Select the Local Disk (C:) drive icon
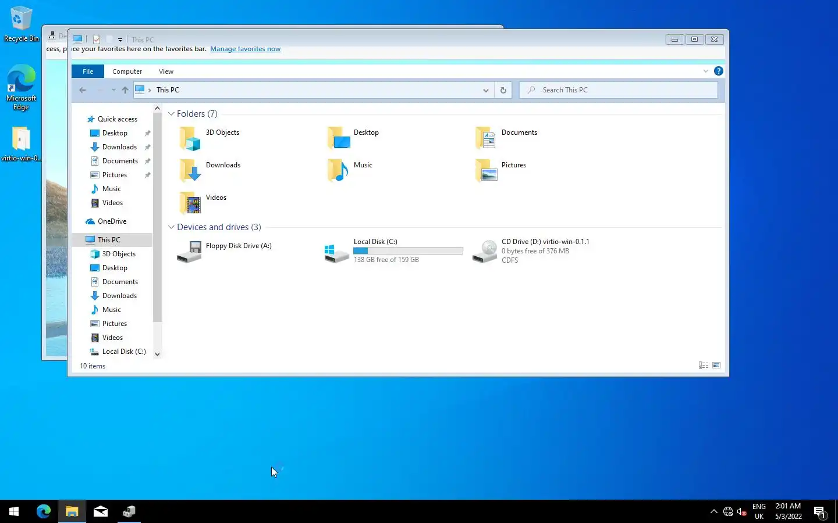The image size is (838, 523). tap(336, 252)
